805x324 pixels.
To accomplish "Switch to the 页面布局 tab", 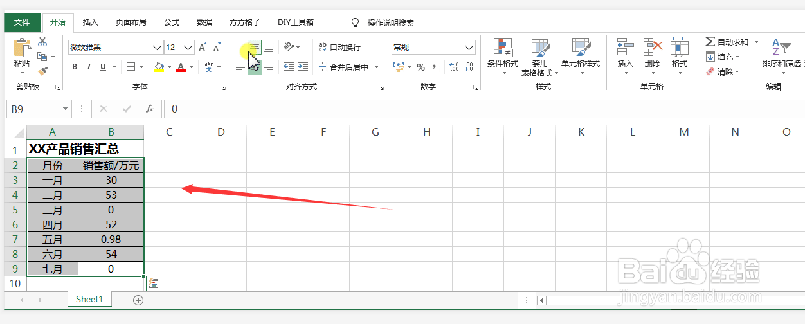I will [131, 22].
